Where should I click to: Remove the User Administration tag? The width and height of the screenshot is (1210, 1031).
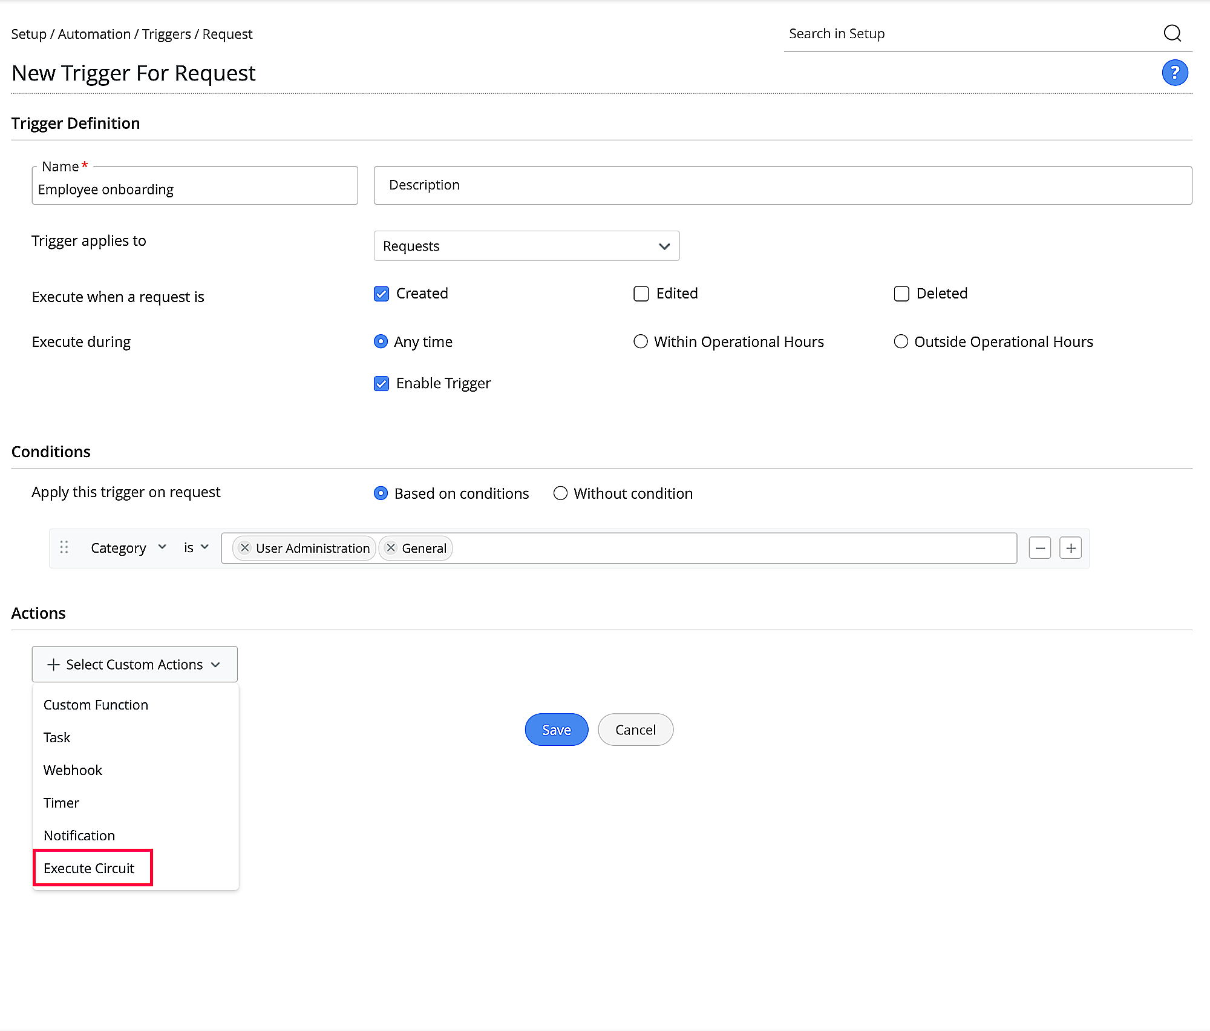[x=245, y=548]
